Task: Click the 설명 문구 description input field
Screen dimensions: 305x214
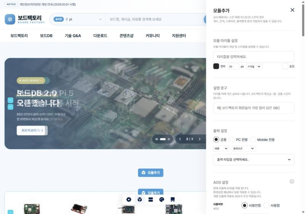Action: tap(254, 108)
